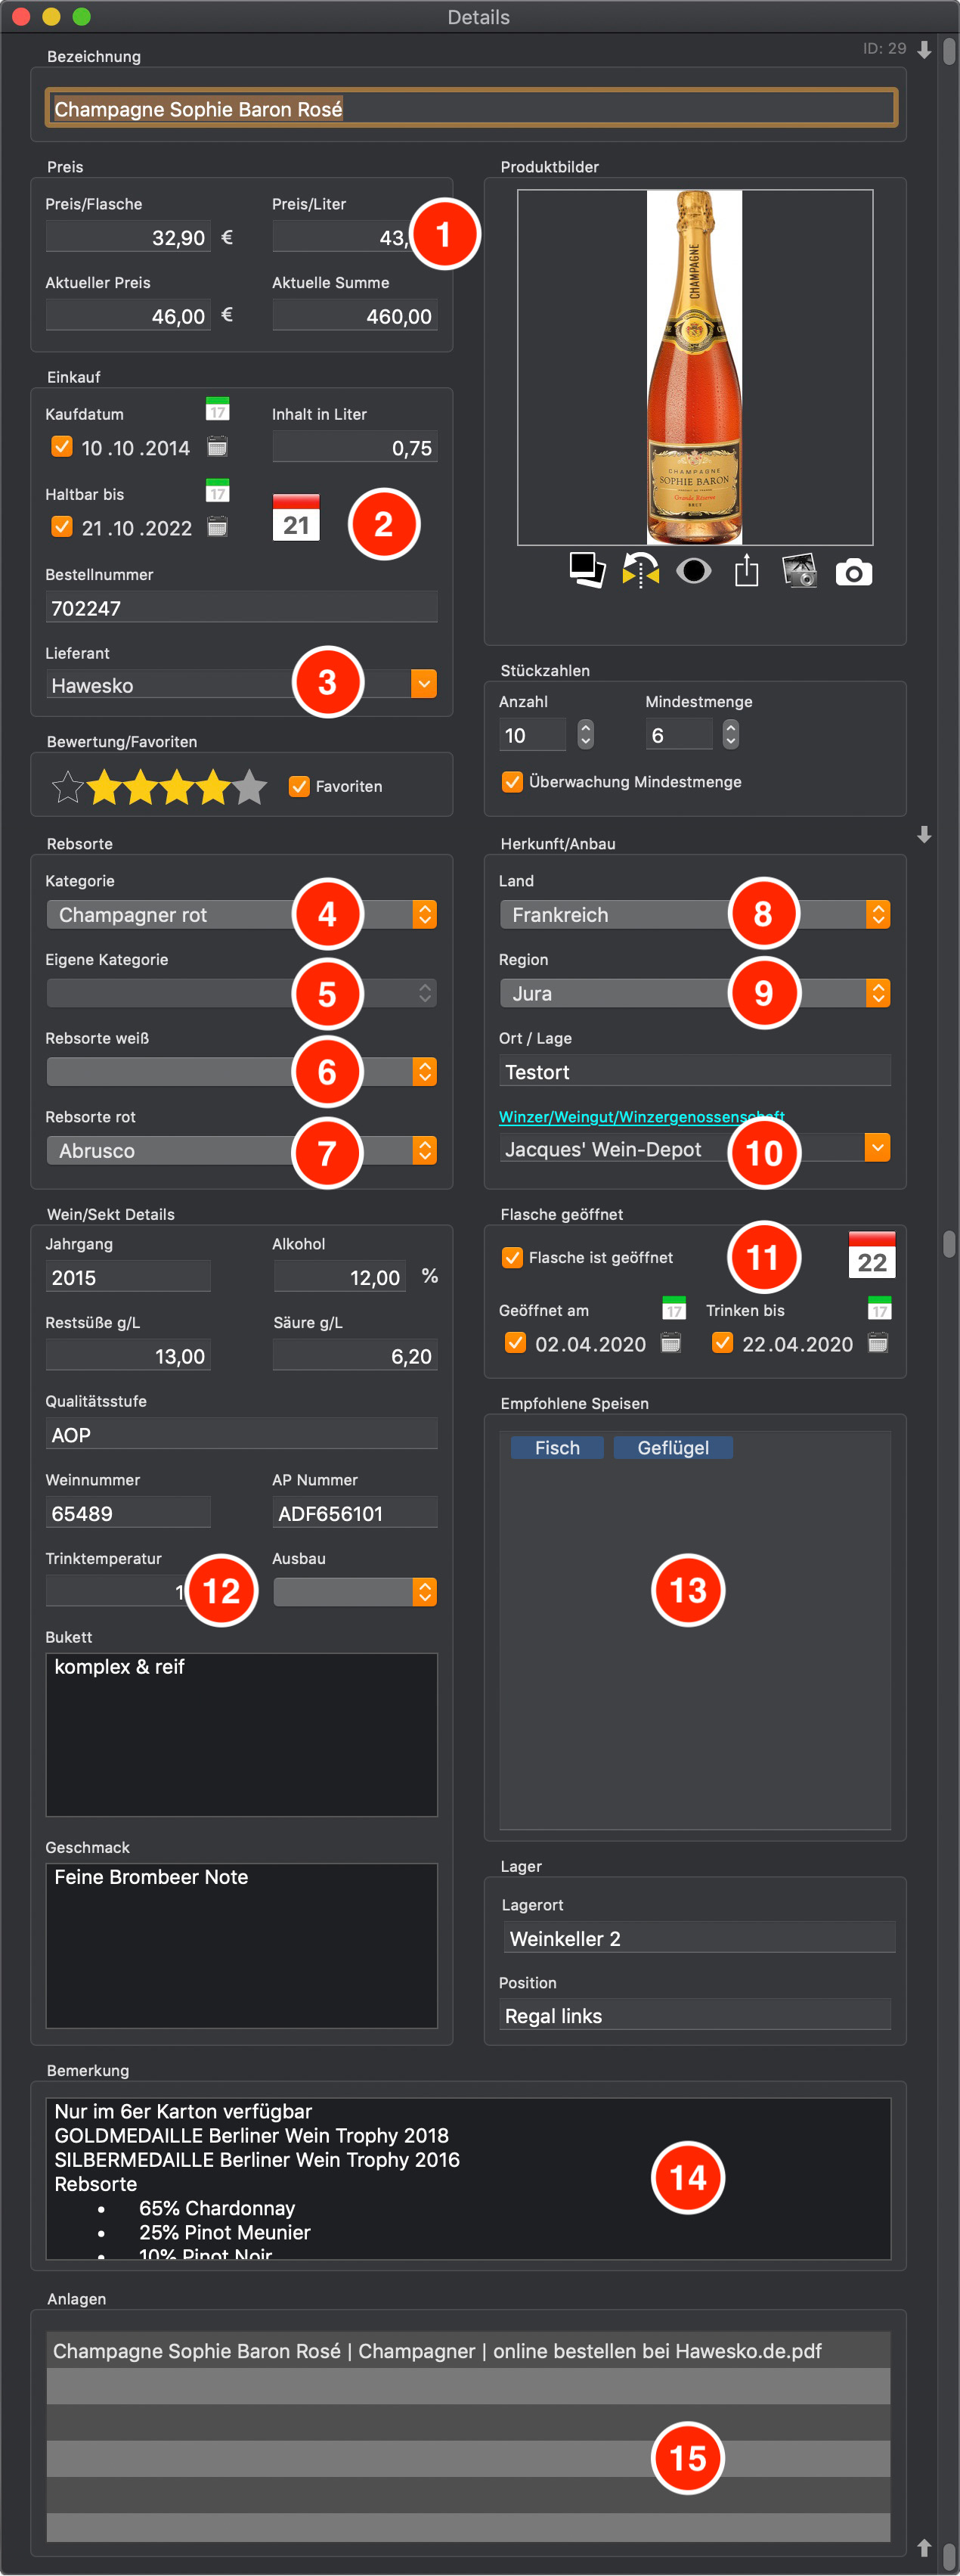
Task: Click the Qualitätsstufe field showing AOP
Action: coord(242,1434)
